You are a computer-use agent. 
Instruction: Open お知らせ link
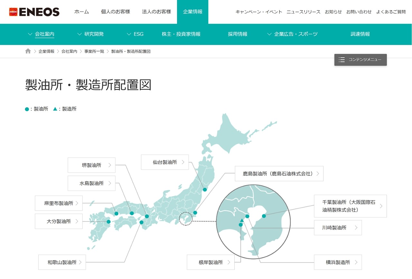click(x=333, y=12)
